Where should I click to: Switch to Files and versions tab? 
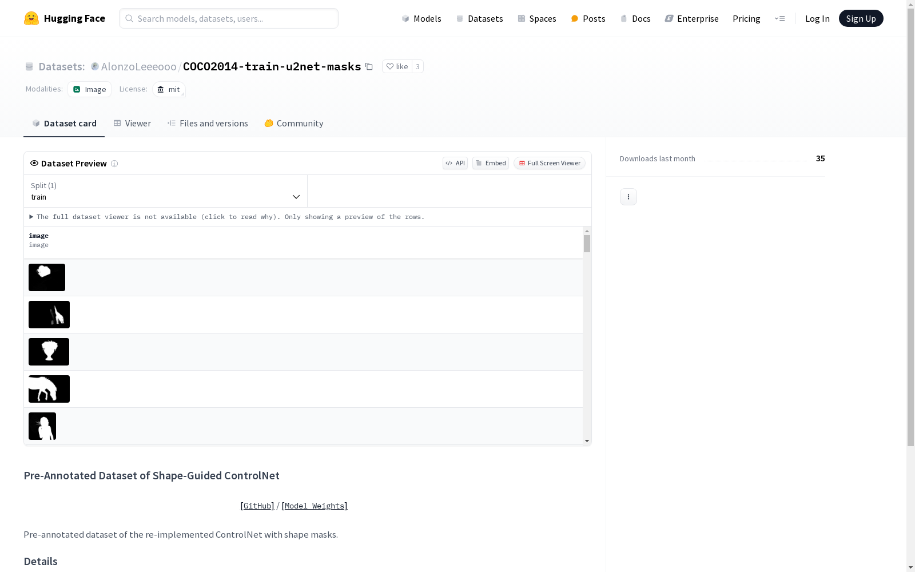(x=208, y=124)
